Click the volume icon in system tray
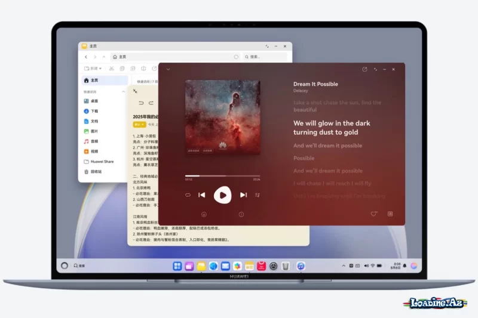478x318 pixels. [x=366, y=265]
